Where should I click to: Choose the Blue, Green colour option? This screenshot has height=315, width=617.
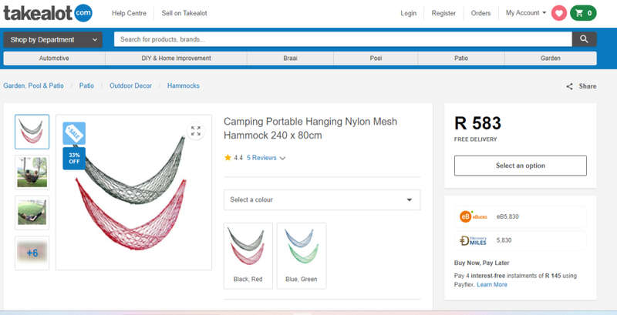point(302,256)
